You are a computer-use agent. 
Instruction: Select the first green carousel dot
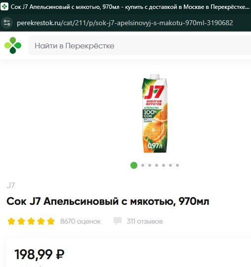point(134,165)
